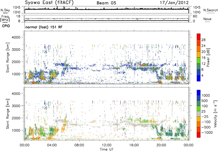This screenshot has width=218, height=151.
Task: Click the green velocity echoes near 21:00 UT
Action: pyautogui.click(x=169, y=134)
